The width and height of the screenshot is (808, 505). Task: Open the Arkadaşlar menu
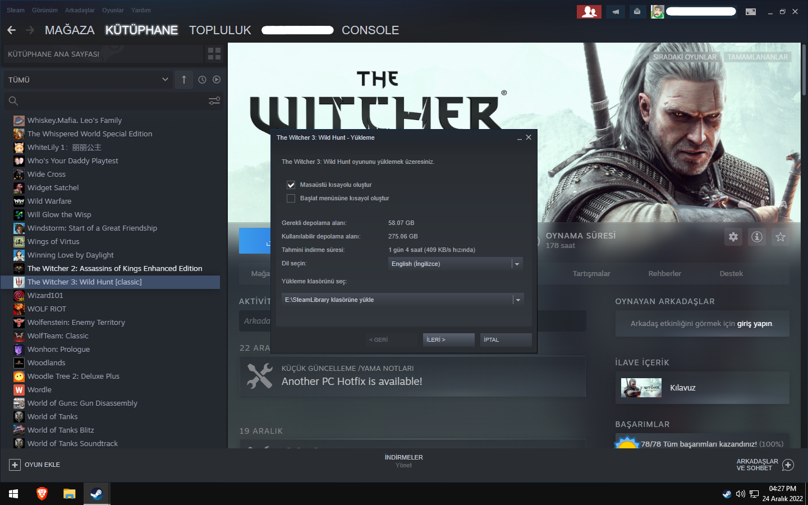[x=80, y=10]
